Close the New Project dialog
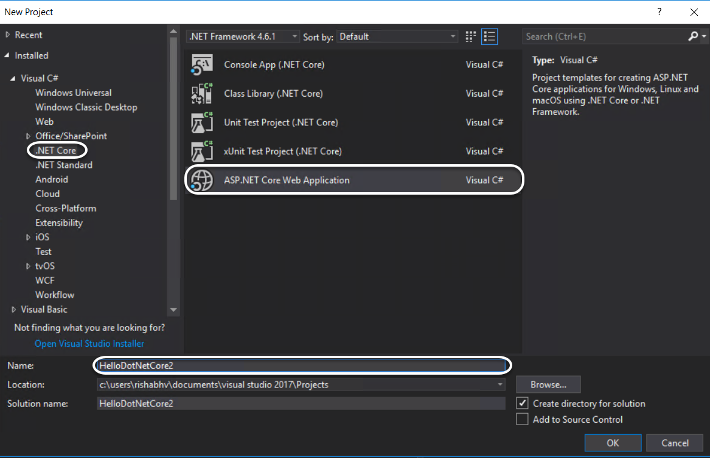The image size is (710, 458). click(694, 12)
